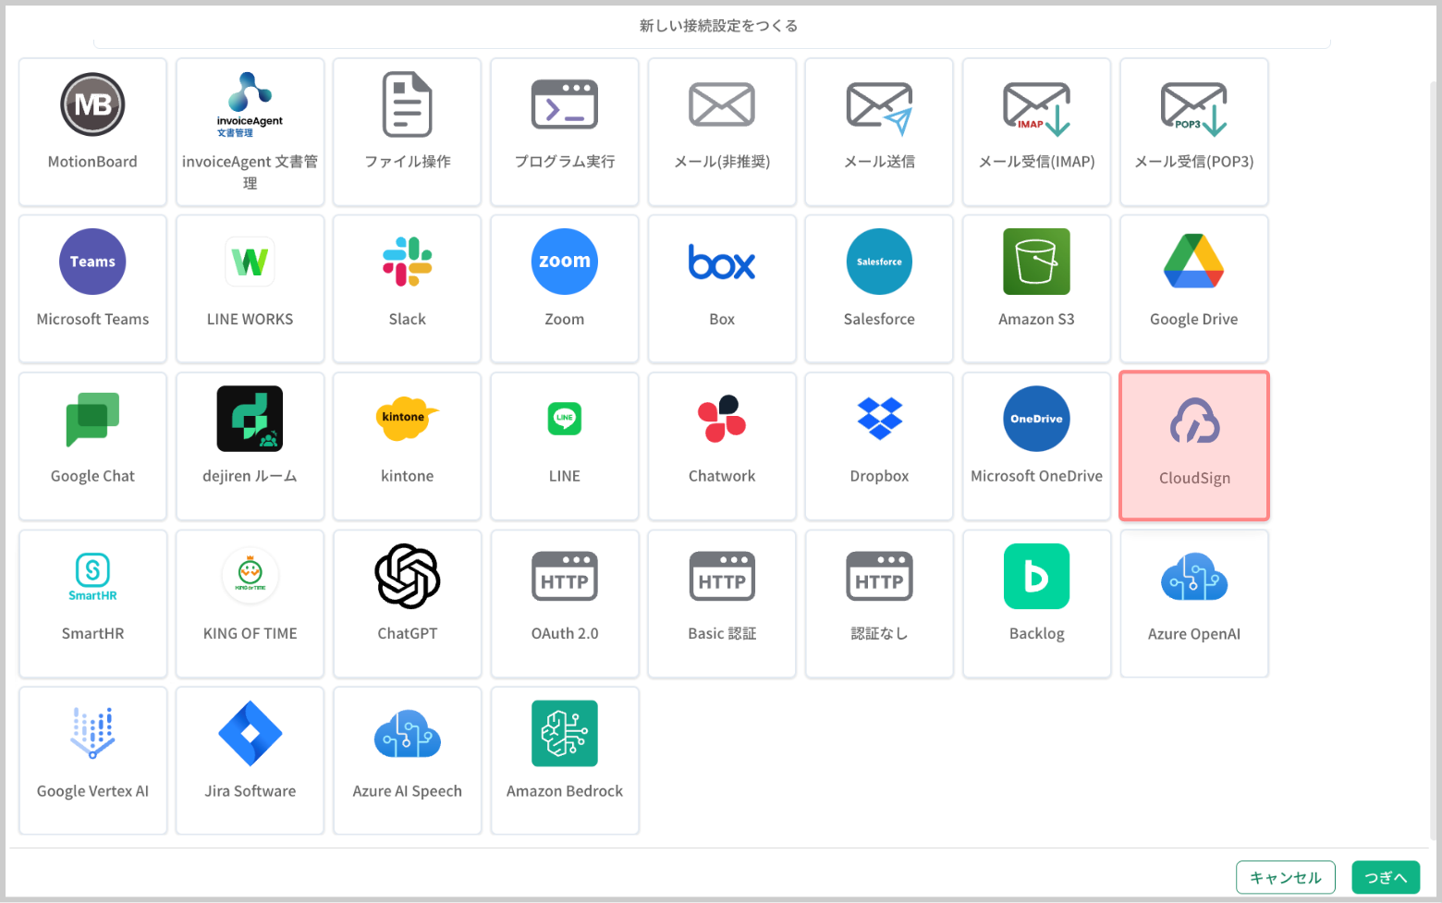Choose the Azure AI Speech icon
Screen dimensions: 1442x903
pos(408,734)
